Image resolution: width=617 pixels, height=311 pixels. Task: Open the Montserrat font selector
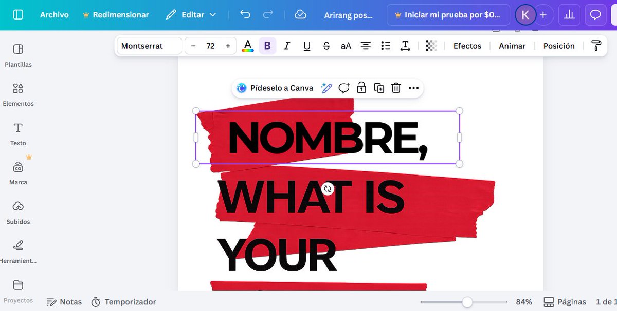(x=149, y=46)
